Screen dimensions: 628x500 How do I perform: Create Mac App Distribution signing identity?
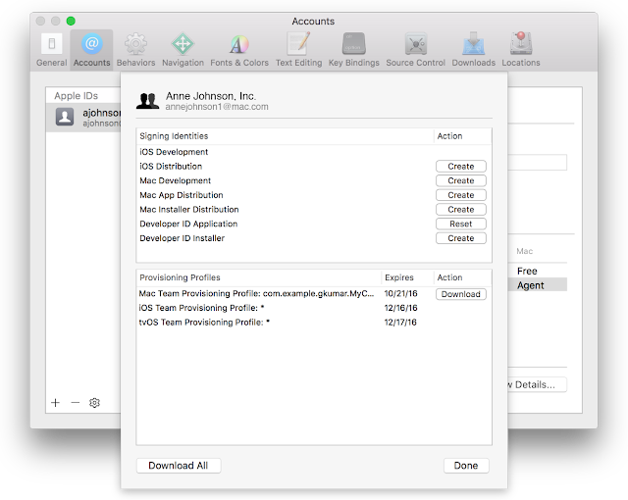point(461,195)
